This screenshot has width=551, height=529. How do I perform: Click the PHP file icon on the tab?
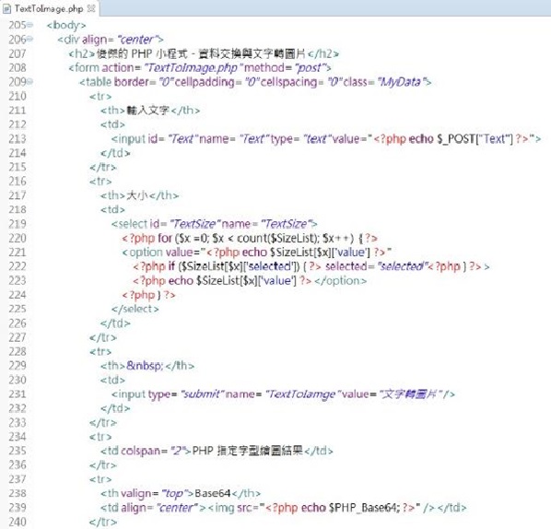[x=7, y=8]
